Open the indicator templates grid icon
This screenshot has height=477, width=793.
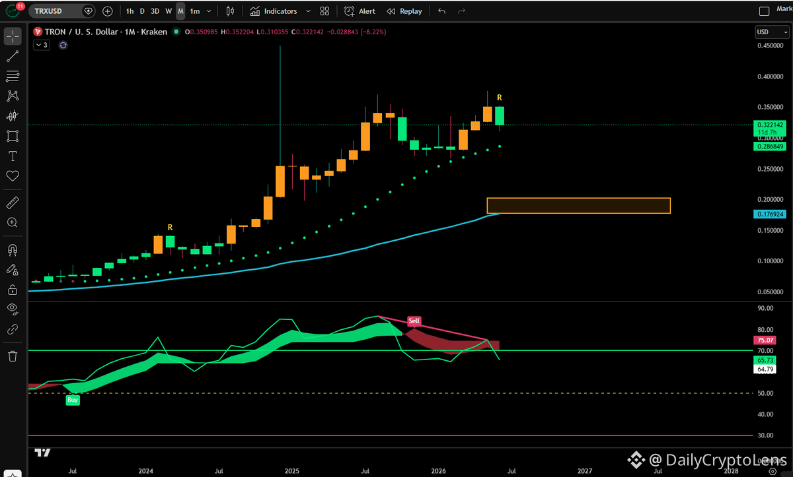click(324, 11)
